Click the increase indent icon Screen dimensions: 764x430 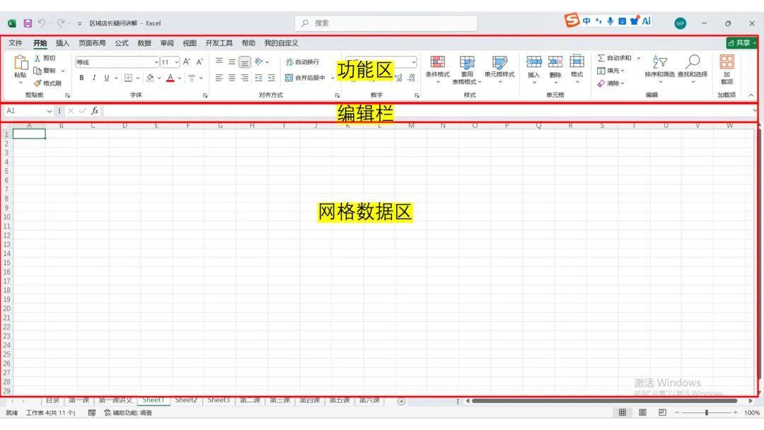(272, 78)
